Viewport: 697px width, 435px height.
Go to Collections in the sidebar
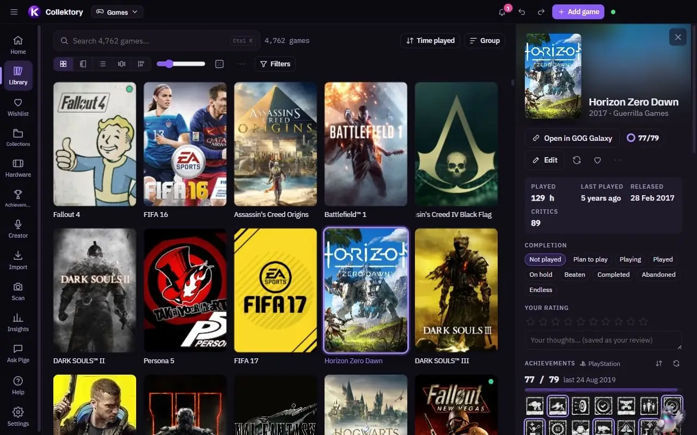(x=18, y=138)
